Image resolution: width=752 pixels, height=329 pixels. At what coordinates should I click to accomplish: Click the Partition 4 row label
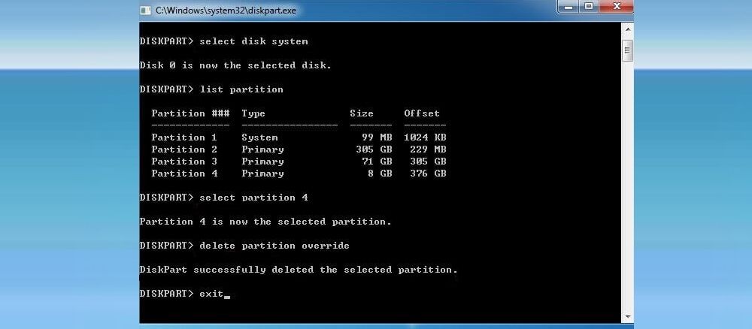tap(184, 174)
